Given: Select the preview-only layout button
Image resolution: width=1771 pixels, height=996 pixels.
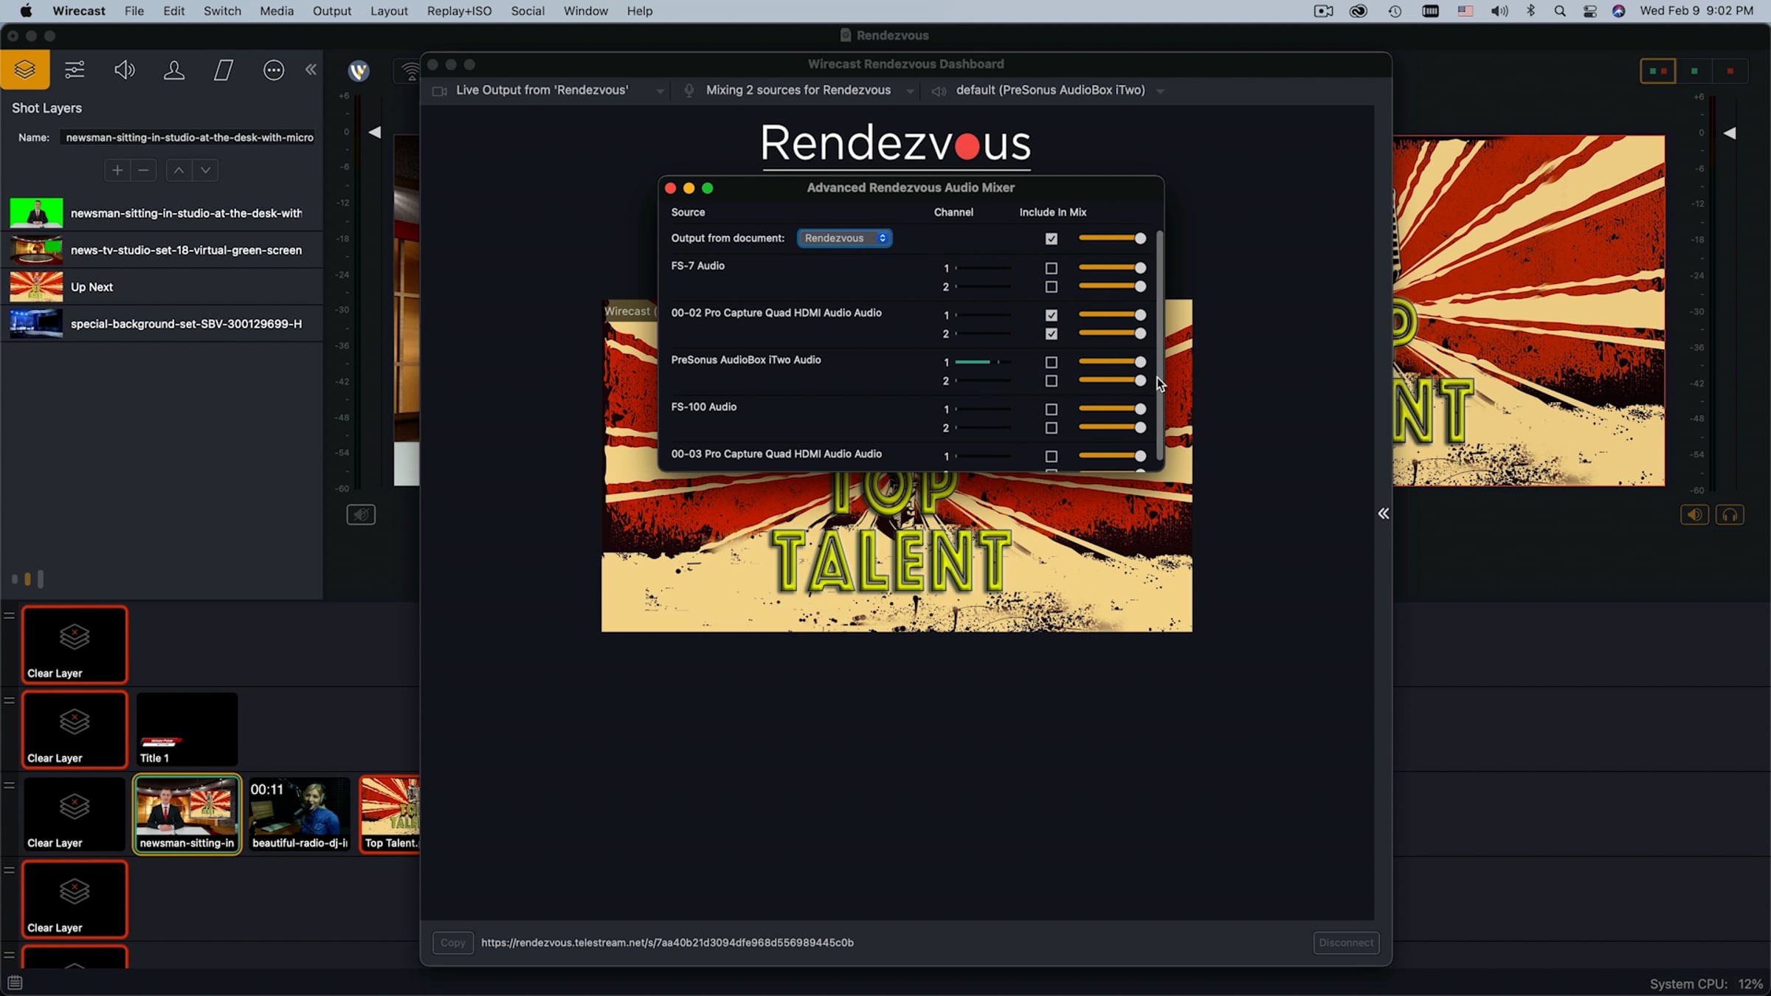Looking at the screenshot, I should (x=1694, y=71).
